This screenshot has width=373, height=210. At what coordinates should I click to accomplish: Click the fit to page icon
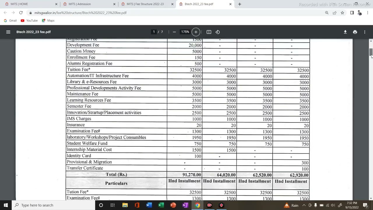coord(209,32)
